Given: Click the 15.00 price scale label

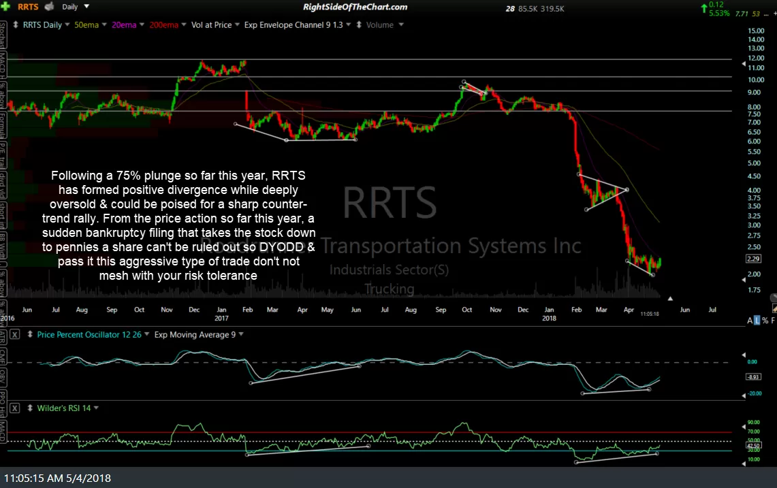Looking at the screenshot, I should click(756, 31).
